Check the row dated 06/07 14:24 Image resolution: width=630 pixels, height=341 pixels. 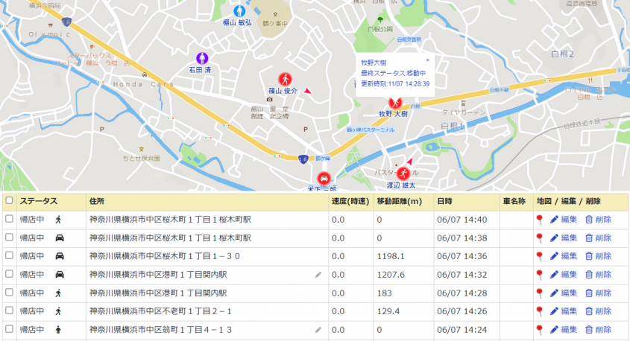9,328
